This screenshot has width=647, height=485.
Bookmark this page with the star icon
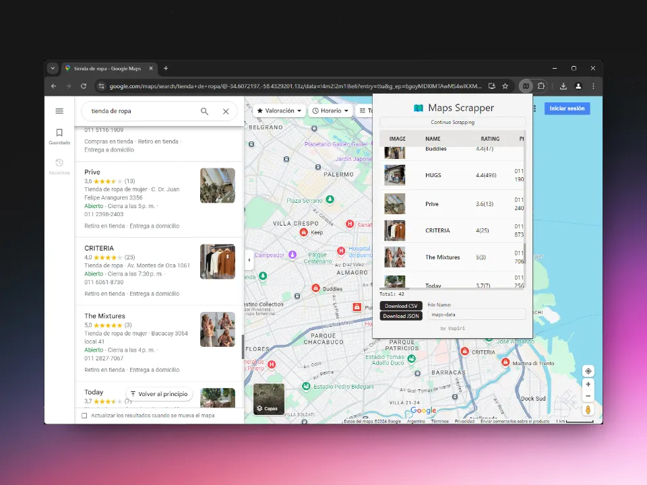pos(505,86)
